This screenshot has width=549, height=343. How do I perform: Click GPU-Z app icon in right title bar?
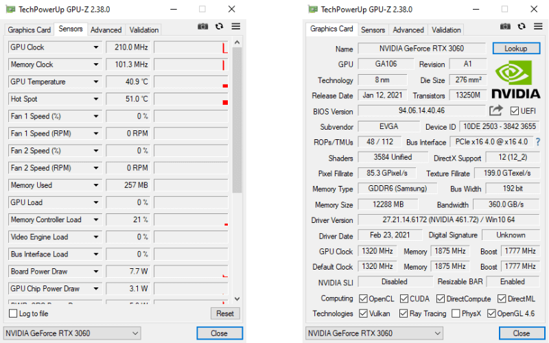click(x=313, y=9)
